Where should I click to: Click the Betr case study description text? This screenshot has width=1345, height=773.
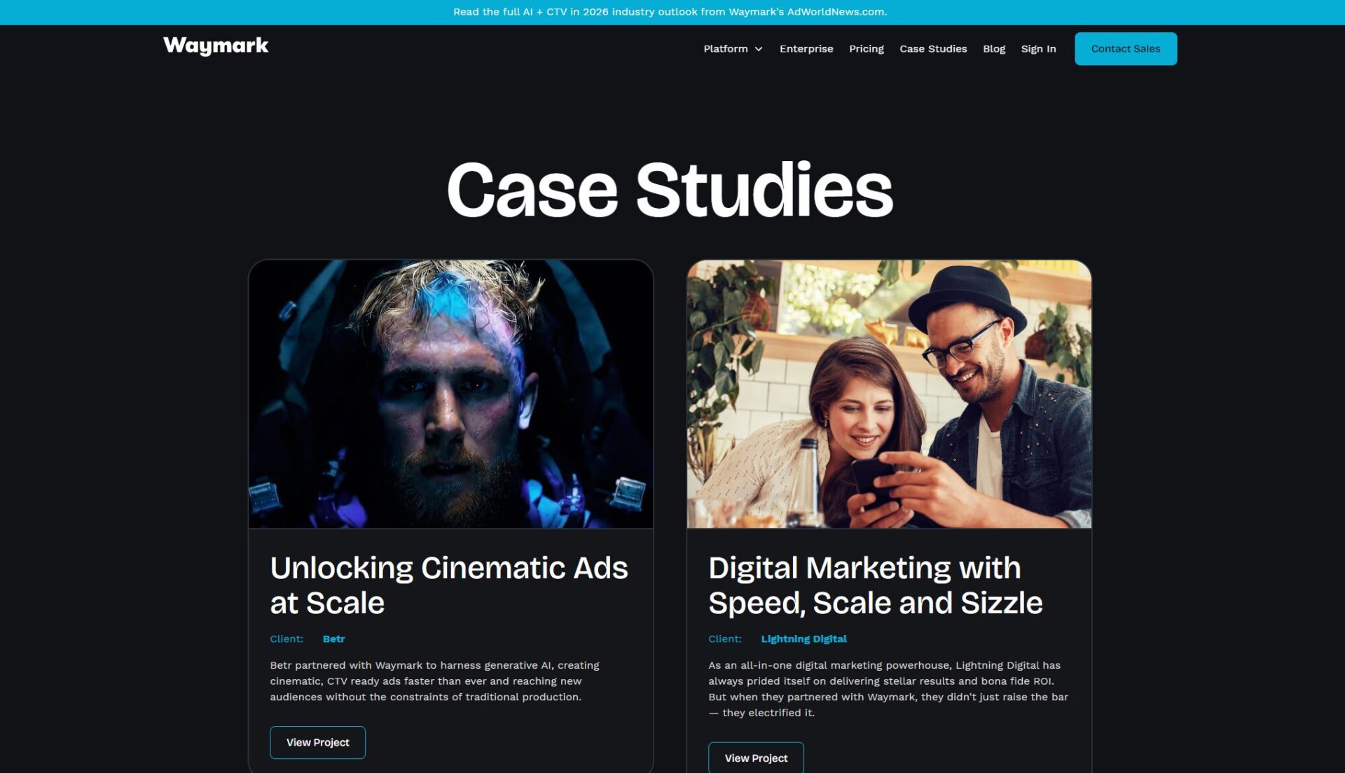tap(434, 681)
